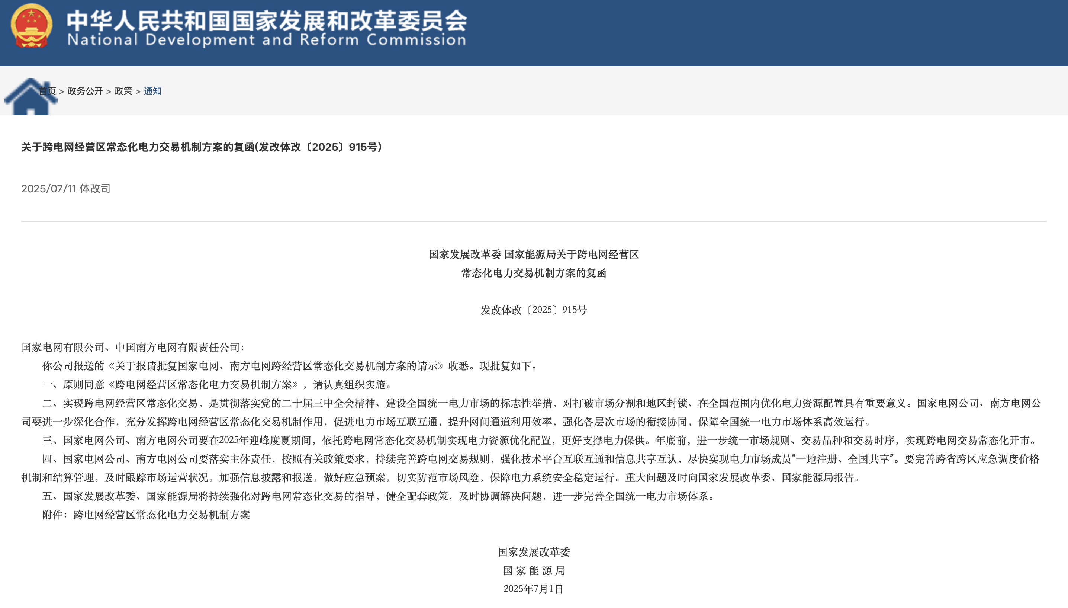Click the 国家发展改革委 signature line
This screenshot has width=1068, height=608.
[534, 552]
